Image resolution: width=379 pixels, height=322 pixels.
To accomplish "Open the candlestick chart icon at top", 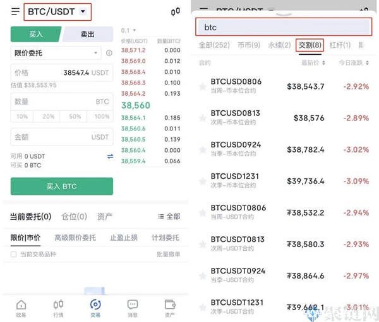I will tap(175, 11).
